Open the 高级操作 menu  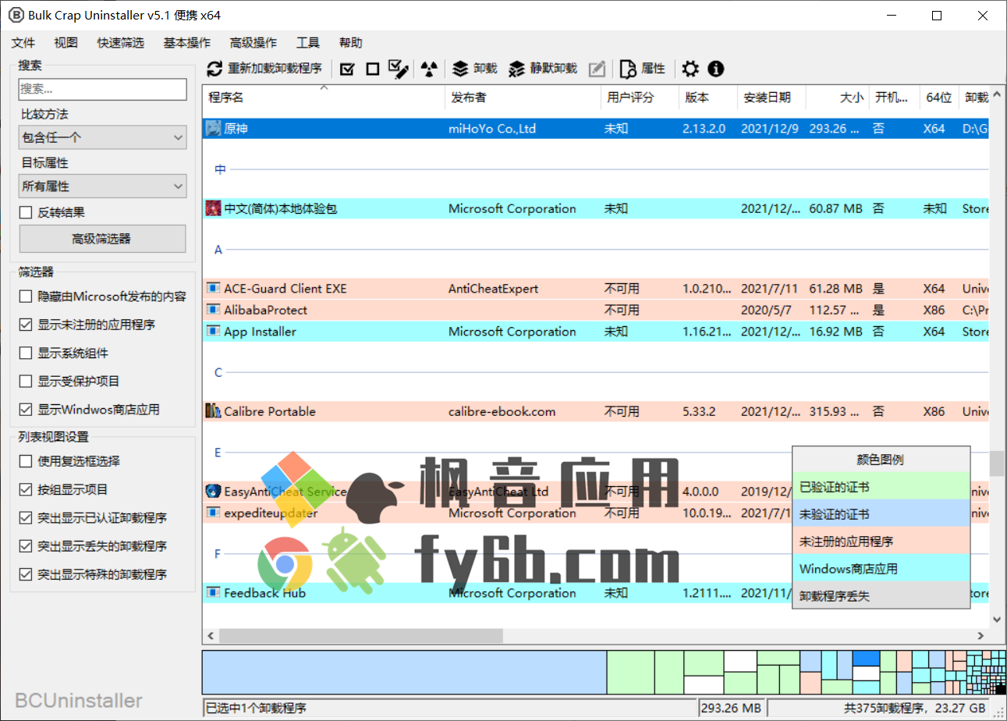(x=253, y=43)
